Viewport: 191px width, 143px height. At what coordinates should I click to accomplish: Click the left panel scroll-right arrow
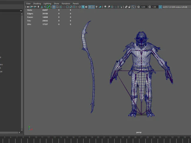point(19,132)
